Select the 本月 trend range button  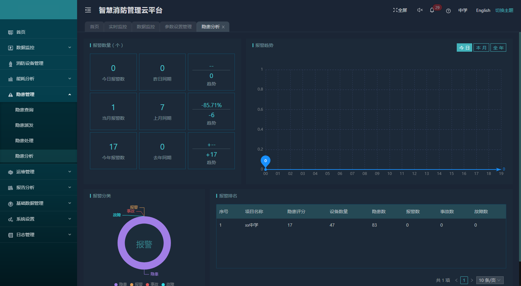click(x=481, y=48)
